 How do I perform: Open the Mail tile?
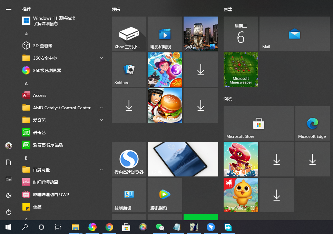[x=294, y=34]
